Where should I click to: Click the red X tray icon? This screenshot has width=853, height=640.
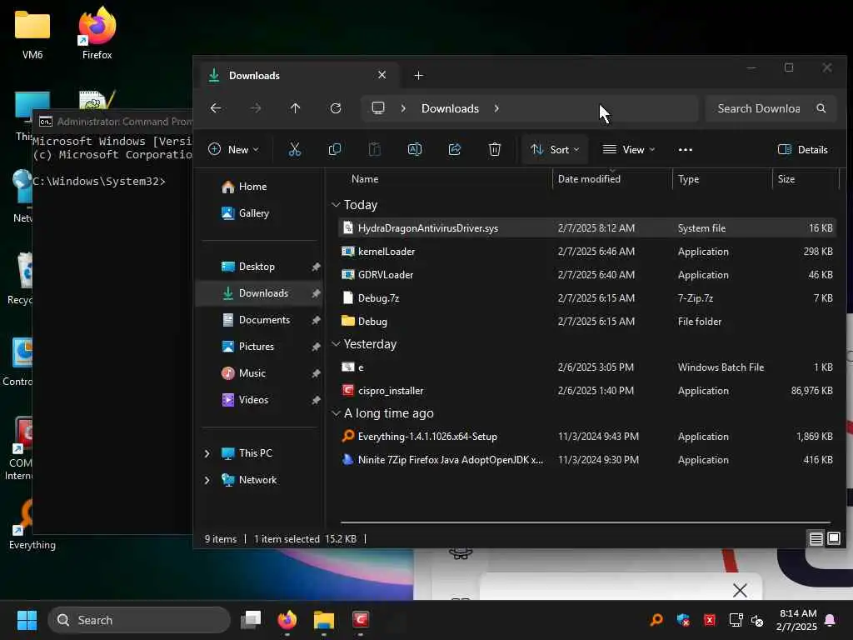(710, 620)
